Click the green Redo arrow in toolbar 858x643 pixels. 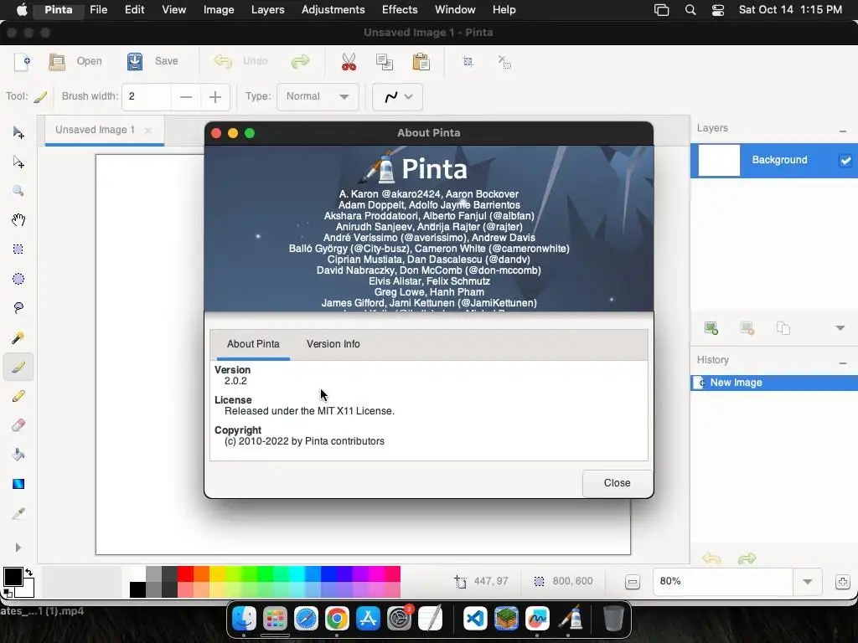(301, 61)
